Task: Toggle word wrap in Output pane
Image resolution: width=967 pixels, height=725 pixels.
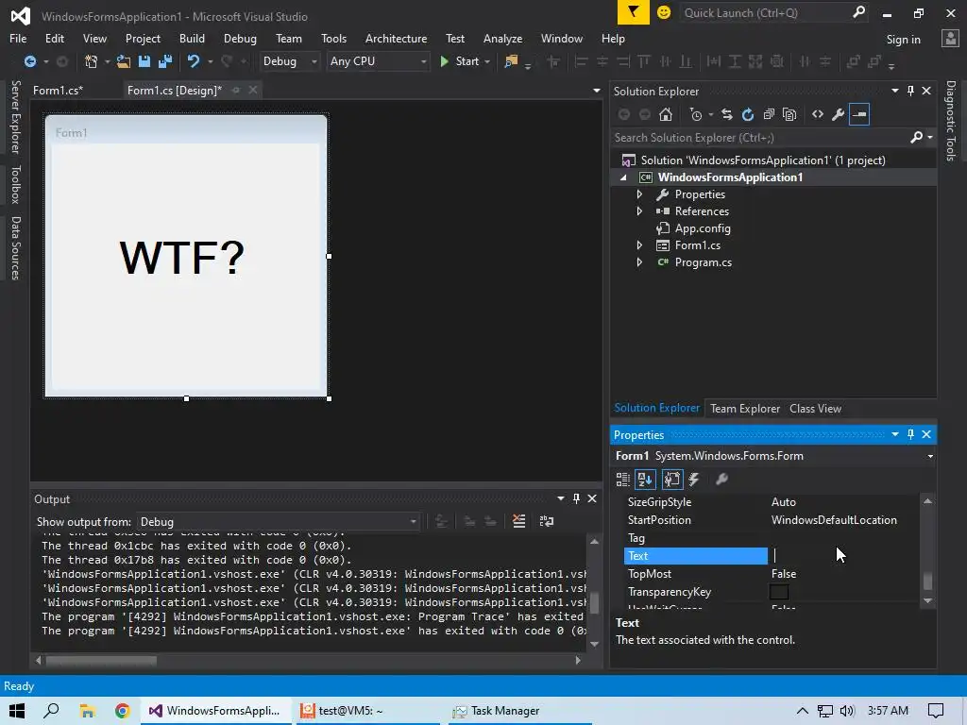Action: click(x=547, y=521)
